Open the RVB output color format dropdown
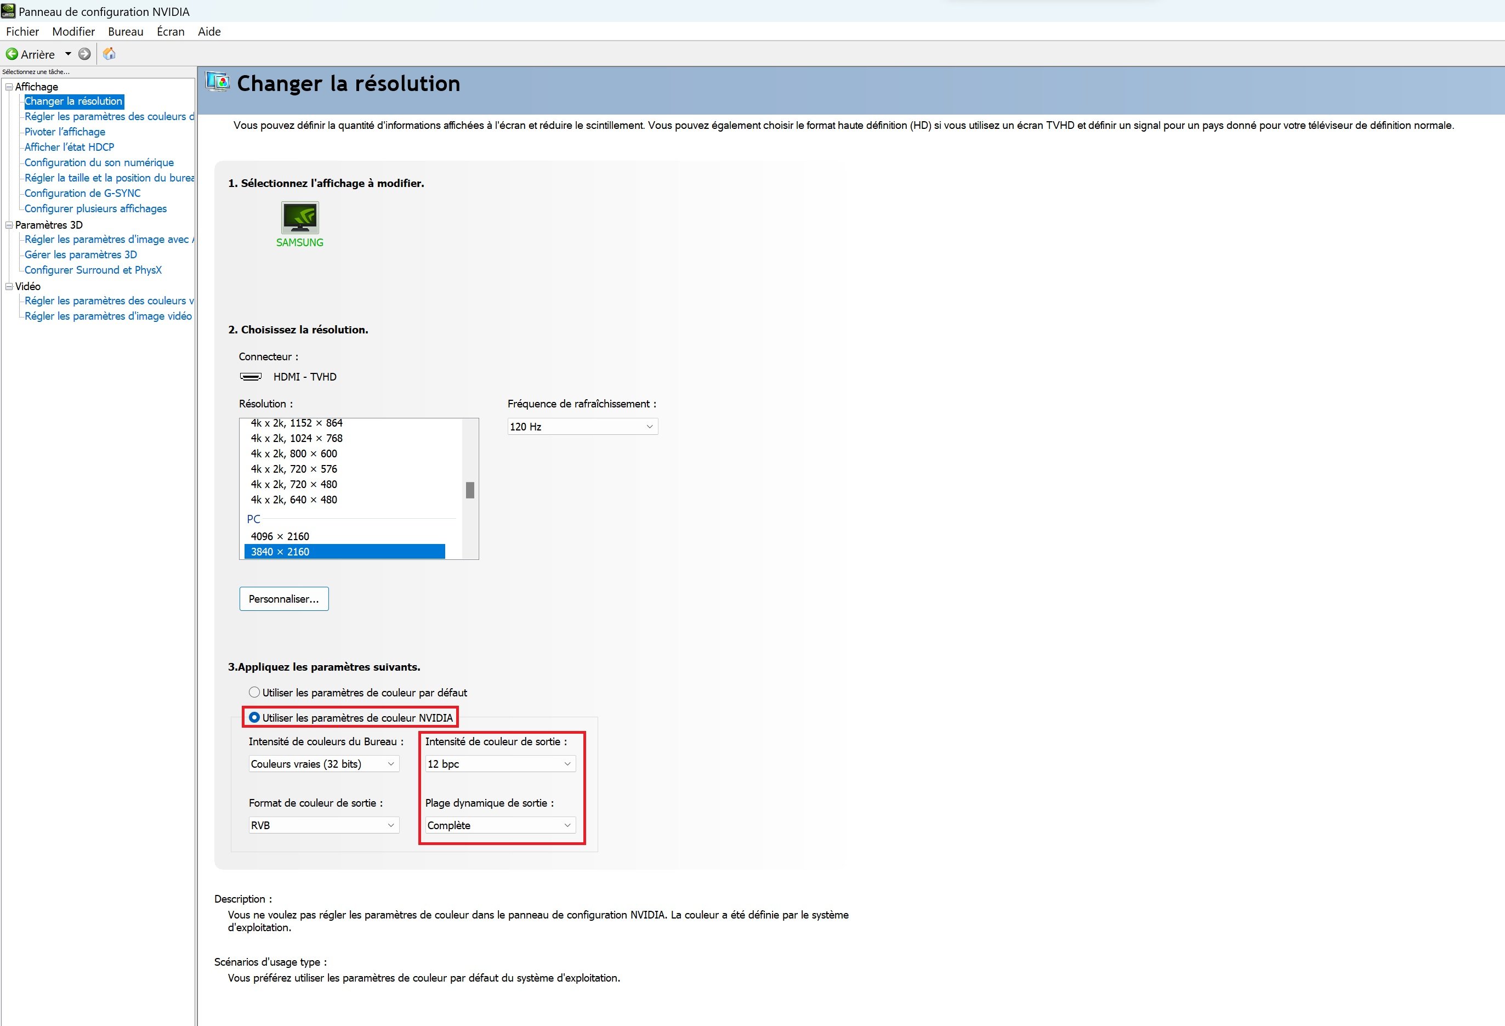This screenshot has height=1026, width=1505. coord(324,826)
